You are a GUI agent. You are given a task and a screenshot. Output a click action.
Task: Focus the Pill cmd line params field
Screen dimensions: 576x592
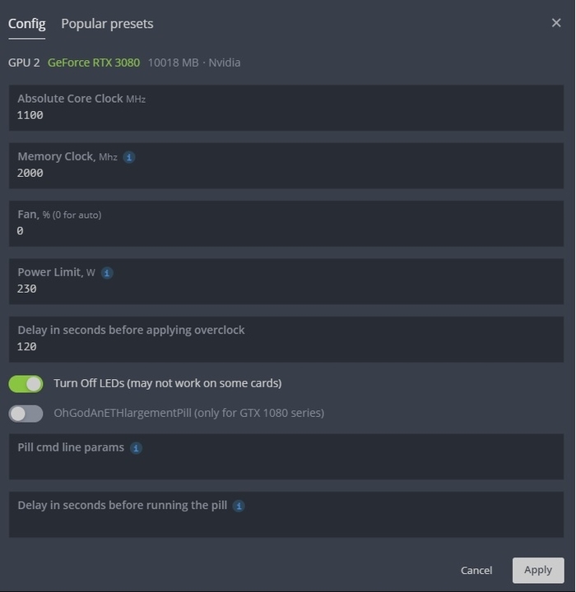(286, 456)
